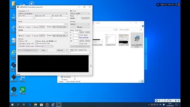Click the Search update box in Explorer
Image resolution: width=190 pixels, height=107 pixels.
tap(131, 30)
